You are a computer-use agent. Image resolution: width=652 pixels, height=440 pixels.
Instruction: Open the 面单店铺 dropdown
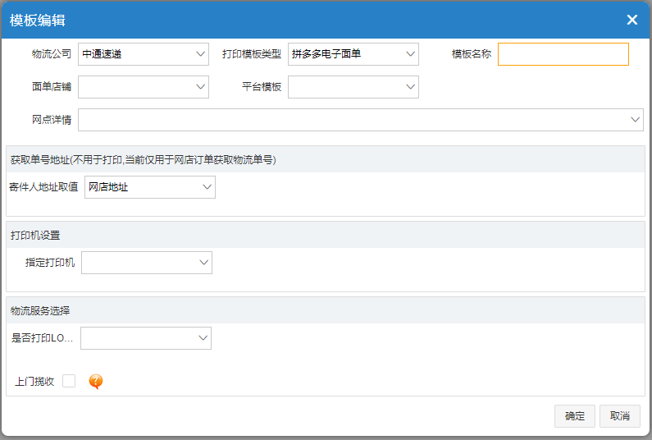coord(144,87)
